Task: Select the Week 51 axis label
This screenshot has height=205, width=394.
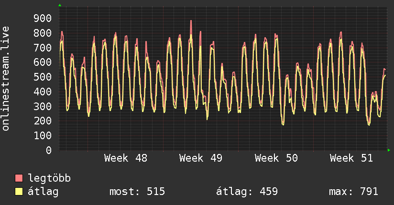Action: 351,158
